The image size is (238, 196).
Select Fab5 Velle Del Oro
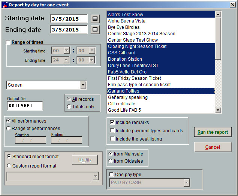(x=161, y=72)
